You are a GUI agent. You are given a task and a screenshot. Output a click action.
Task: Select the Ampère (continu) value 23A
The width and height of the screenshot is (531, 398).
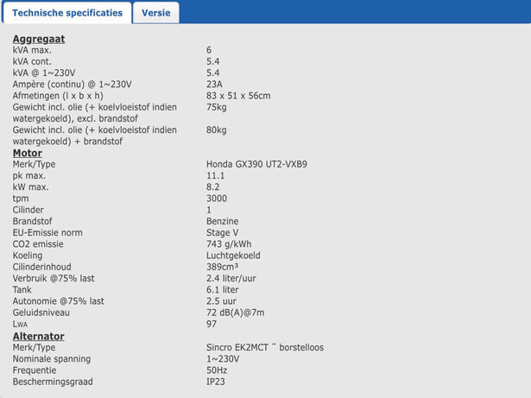point(214,85)
